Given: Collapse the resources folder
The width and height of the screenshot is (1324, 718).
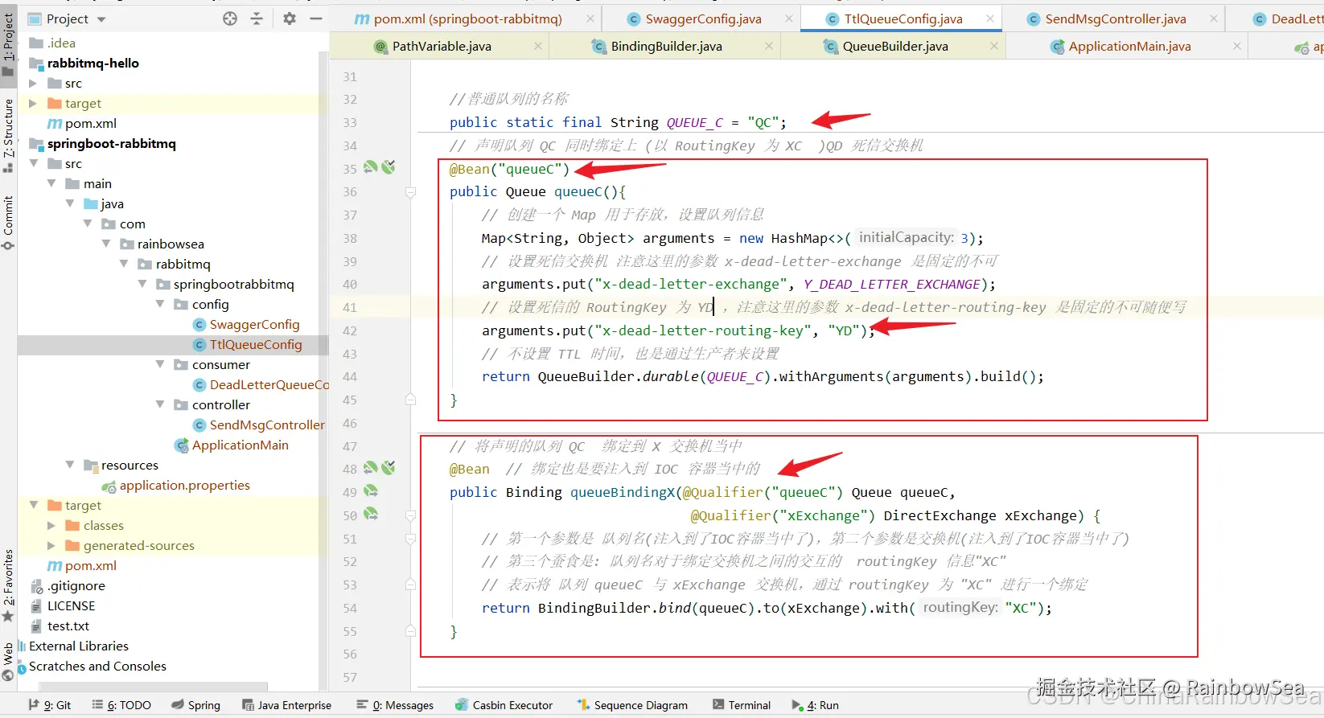Looking at the screenshot, I should click(x=70, y=465).
